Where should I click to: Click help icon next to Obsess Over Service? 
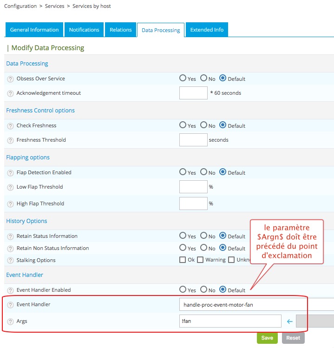click(x=10, y=79)
